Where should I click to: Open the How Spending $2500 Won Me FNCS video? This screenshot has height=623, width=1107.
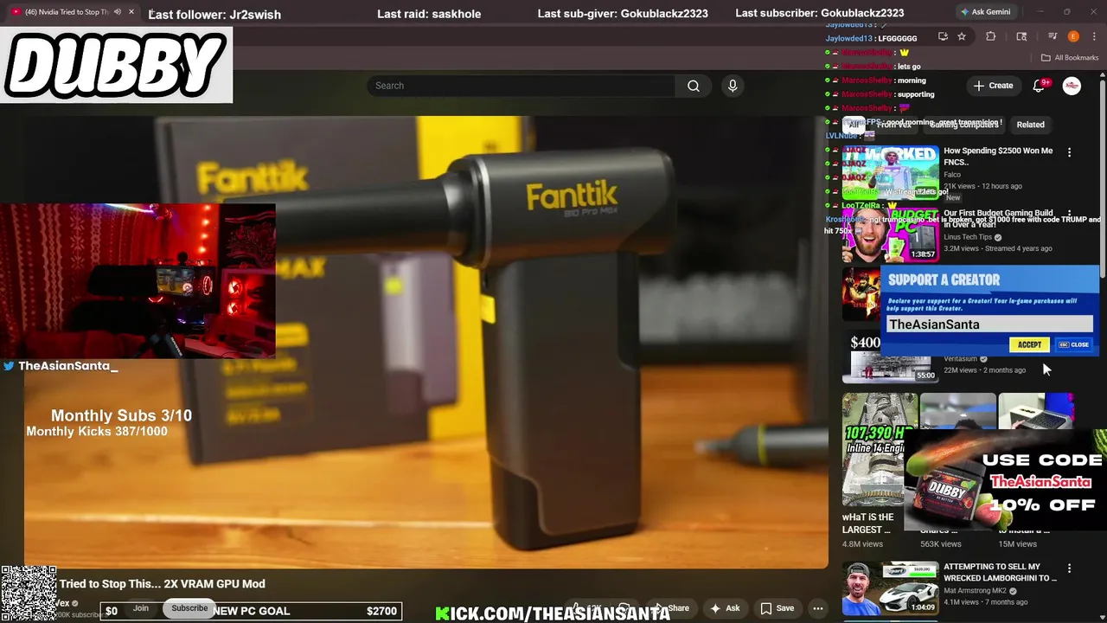tap(998, 156)
